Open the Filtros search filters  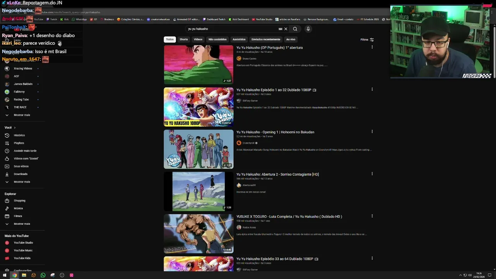coord(367,40)
